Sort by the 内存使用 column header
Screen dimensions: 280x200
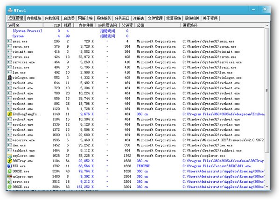tap(84, 25)
